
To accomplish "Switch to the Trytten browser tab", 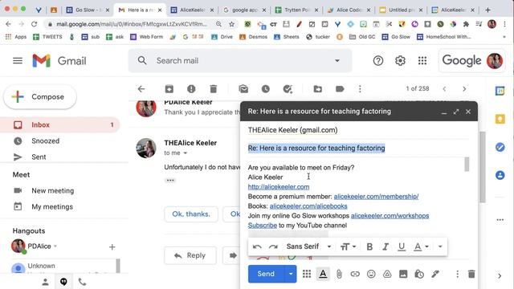I will coord(296,10).
